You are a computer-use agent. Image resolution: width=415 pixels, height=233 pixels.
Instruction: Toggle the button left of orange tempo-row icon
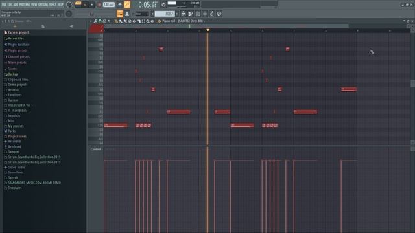(120, 5)
